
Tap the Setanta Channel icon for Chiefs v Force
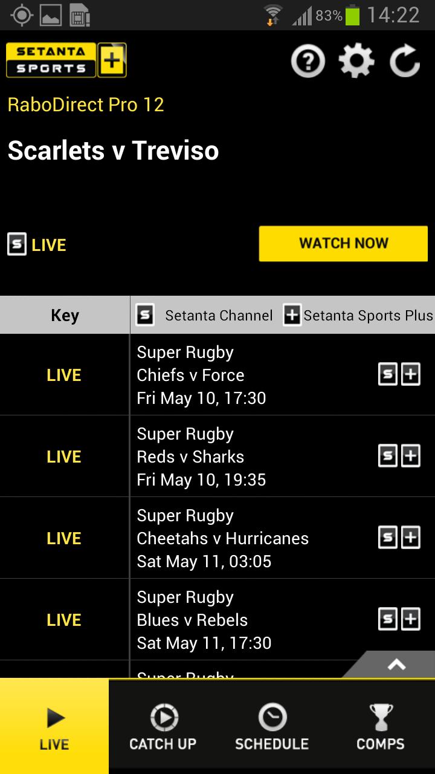388,374
